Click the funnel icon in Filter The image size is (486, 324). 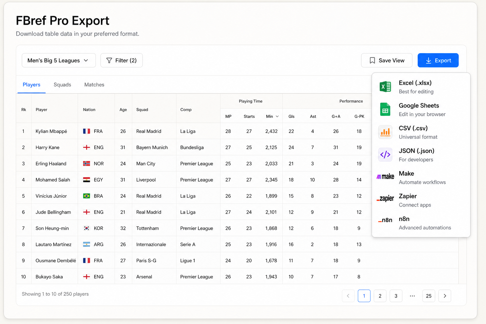pyautogui.click(x=109, y=60)
